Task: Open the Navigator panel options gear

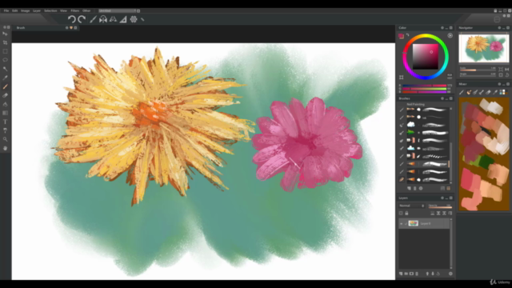Action: pyautogui.click(x=499, y=28)
